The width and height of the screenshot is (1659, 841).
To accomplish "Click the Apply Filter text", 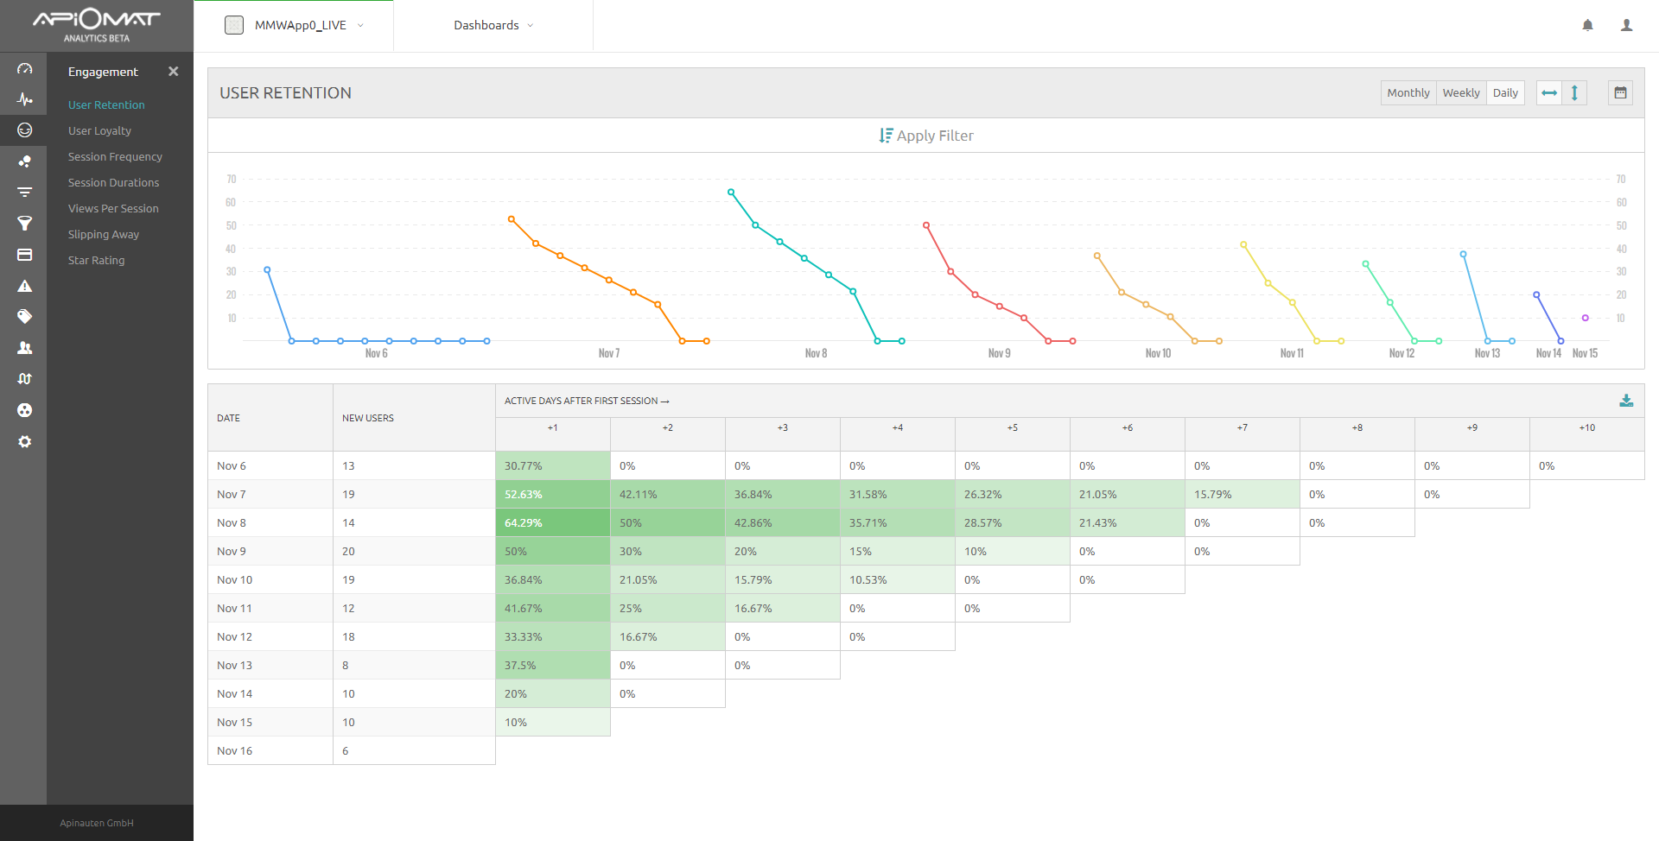I will (x=935, y=136).
